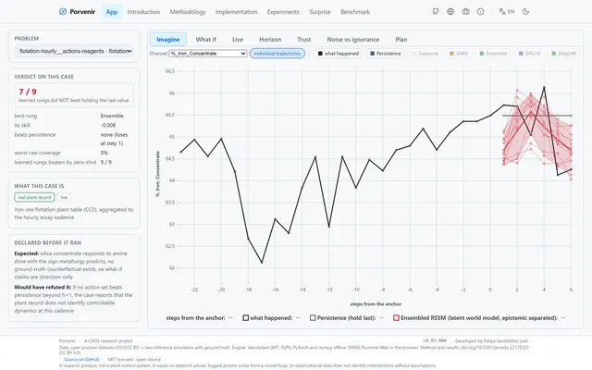592x370 pixels.
Task: Open the Noise vs ignorance tab
Action: pyautogui.click(x=353, y=39)
